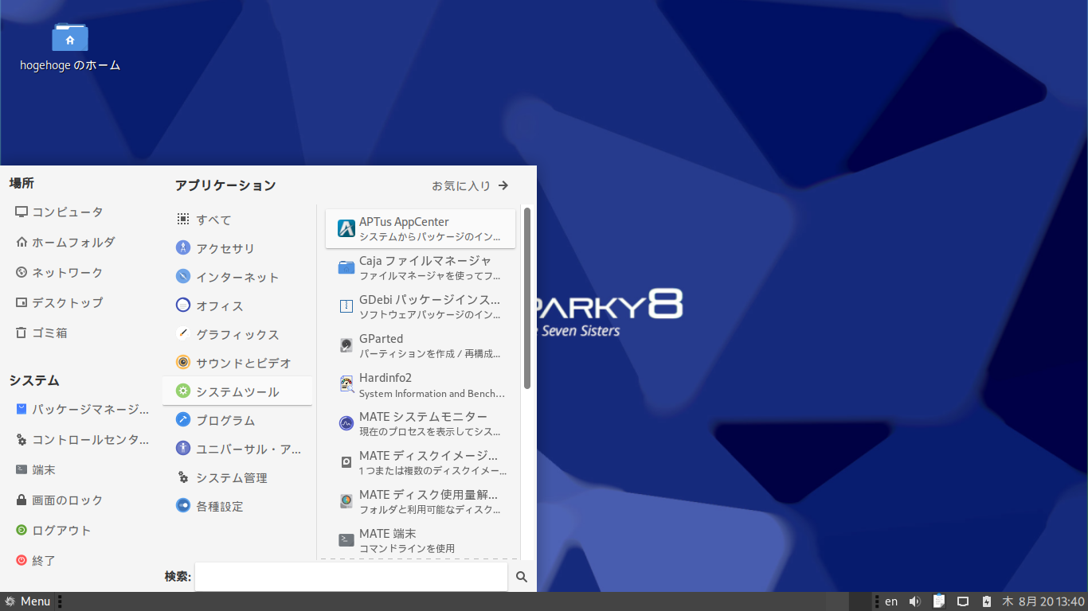Select the システムツール category
The height and width of the screenshot is (611, 1088).
coord(237,391)
